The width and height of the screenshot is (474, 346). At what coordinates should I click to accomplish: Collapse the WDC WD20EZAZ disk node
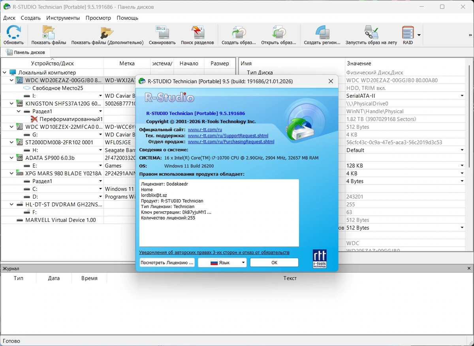tap(12, 80)
